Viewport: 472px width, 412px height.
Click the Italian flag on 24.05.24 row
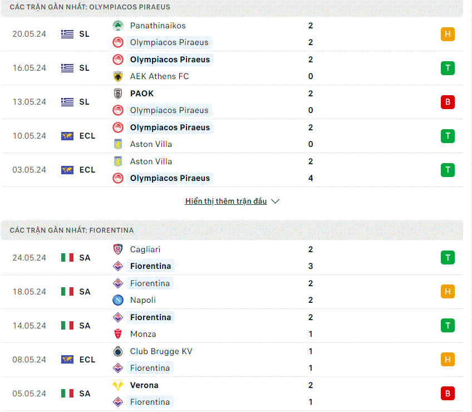(67, 258)
